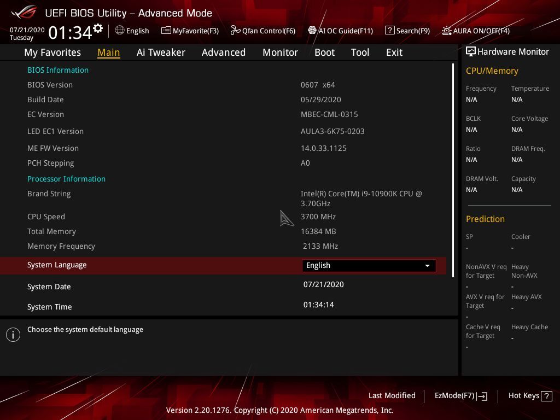Click the Processor Information heading
Image resolution: width=560 pixels, height=420 pixels.
(66, 179)
